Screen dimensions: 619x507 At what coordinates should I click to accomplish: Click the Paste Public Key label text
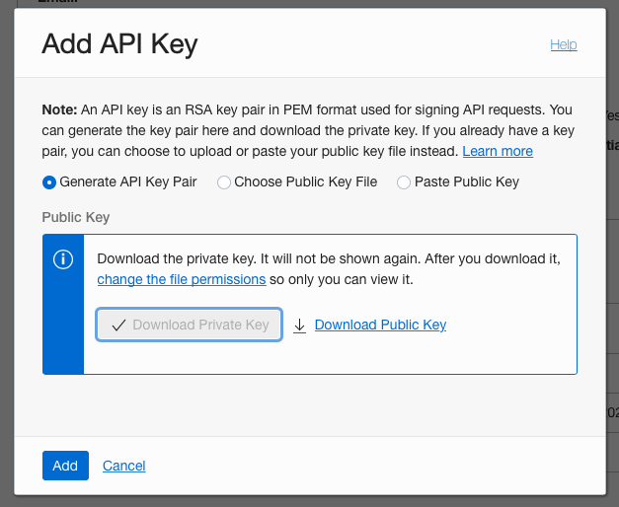(467, 181)
